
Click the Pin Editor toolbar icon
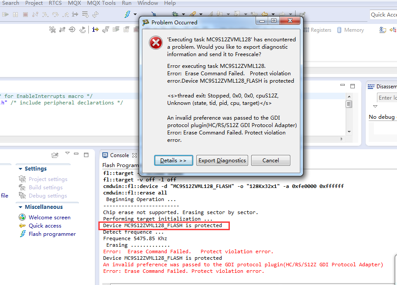(x=302, y=14)
